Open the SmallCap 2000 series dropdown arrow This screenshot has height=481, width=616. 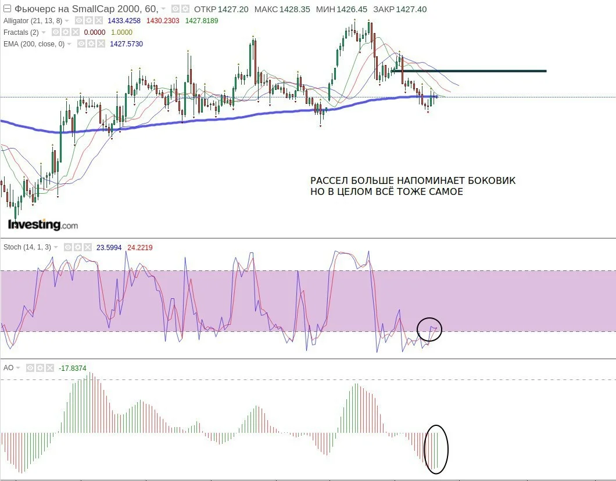(x=163, y=9)
